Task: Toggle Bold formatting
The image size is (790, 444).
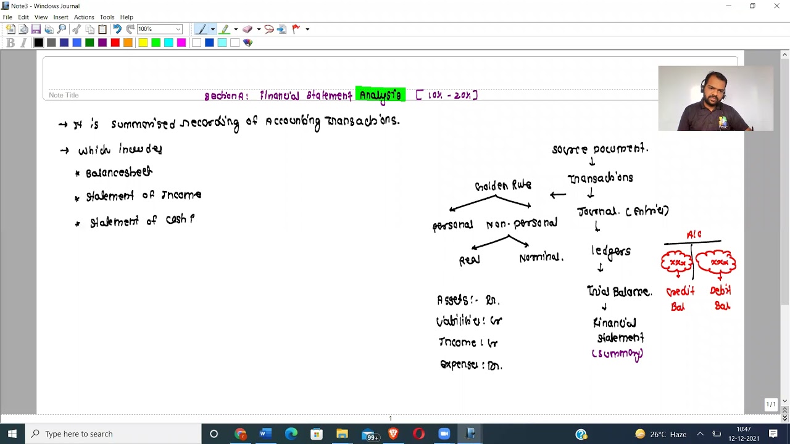Action: [x=10, y=43]
